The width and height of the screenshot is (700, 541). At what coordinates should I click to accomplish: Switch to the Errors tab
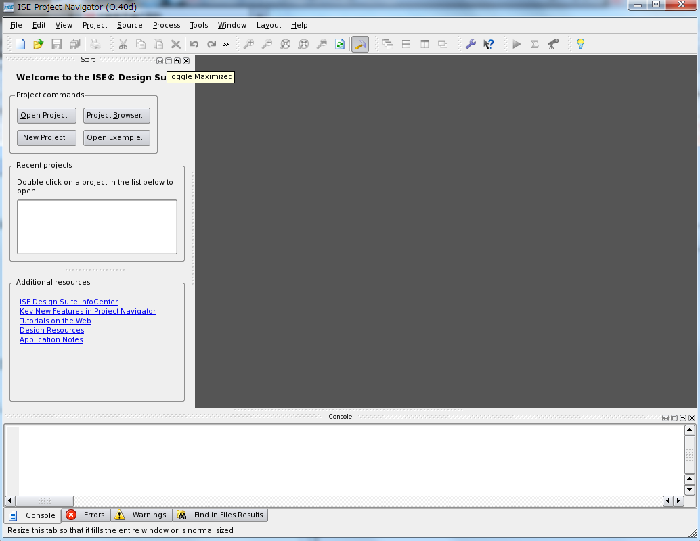(x=86, y=515)
